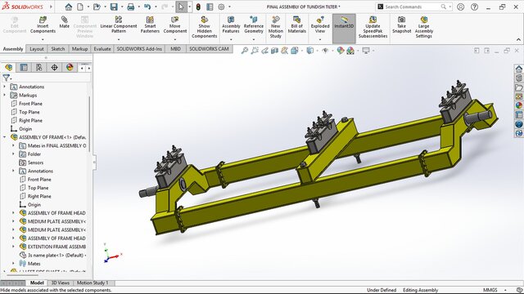Click Update SpeedPak Subassemblies

[x=373, y=27]
